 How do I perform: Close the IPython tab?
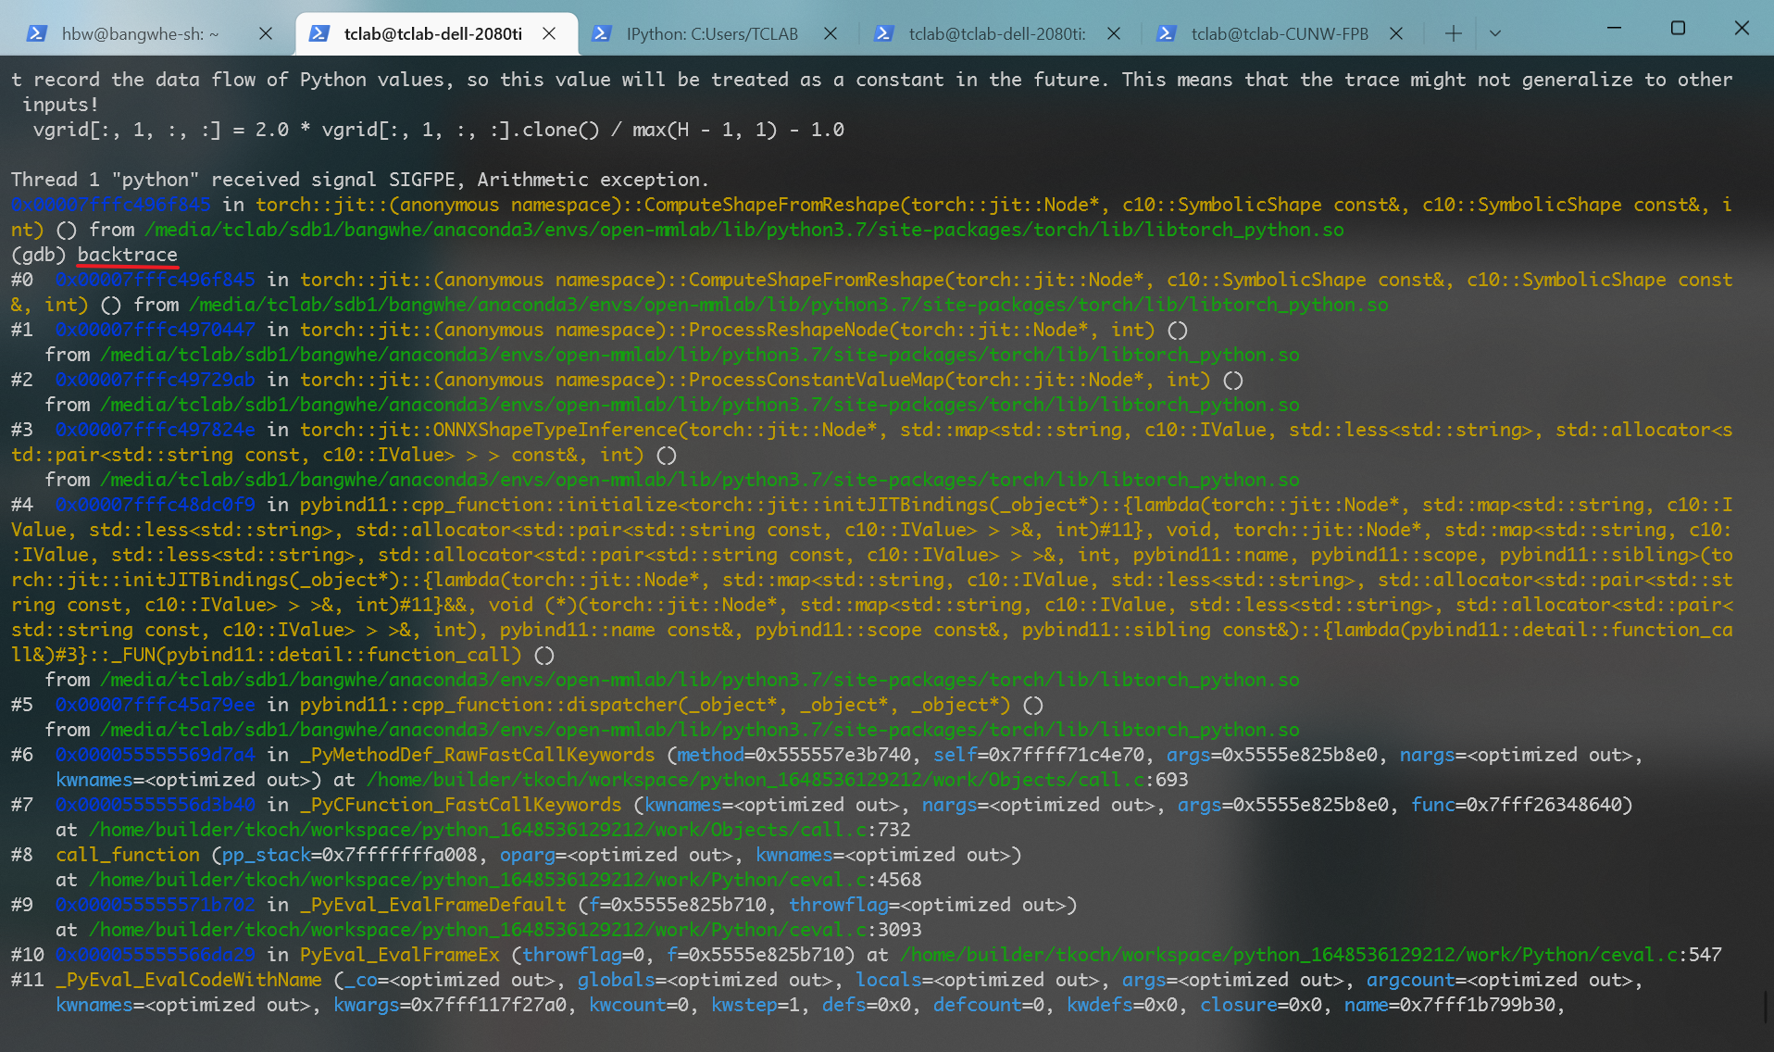click(831, 33)
